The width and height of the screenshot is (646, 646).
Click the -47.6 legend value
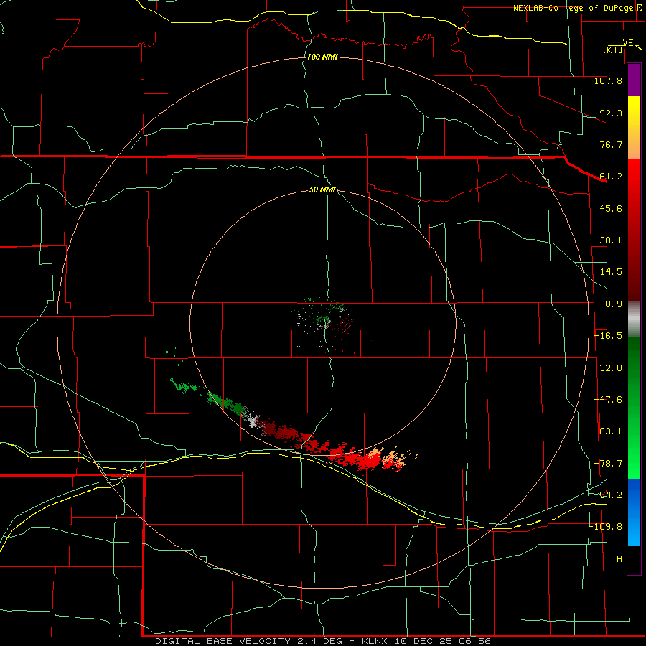608,400
